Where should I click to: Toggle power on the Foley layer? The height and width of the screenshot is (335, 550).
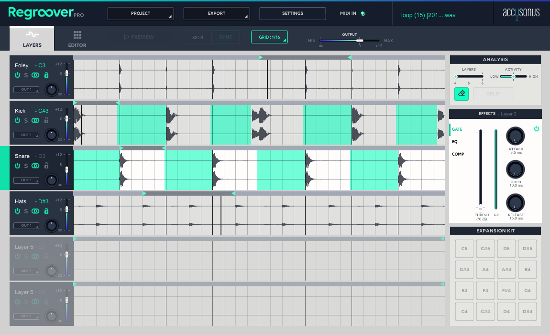point(17,75)
